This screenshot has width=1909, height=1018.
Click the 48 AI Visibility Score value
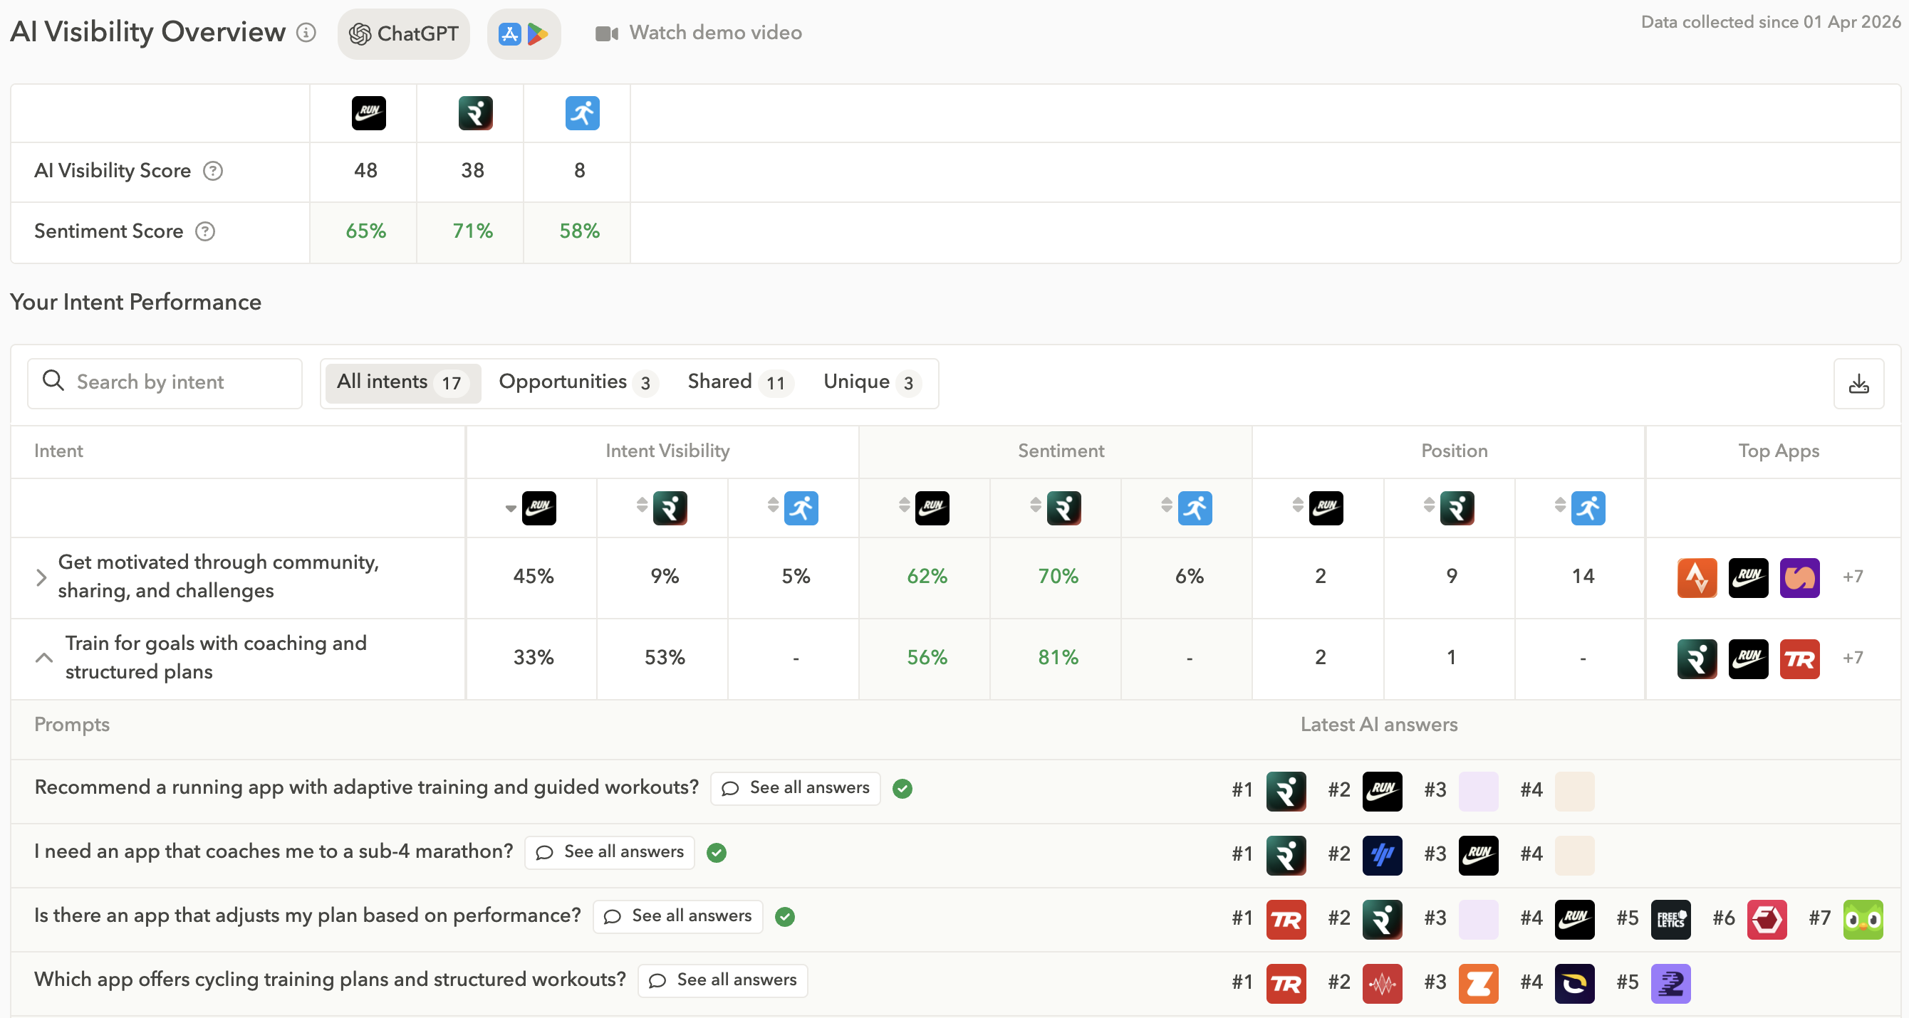365,171
